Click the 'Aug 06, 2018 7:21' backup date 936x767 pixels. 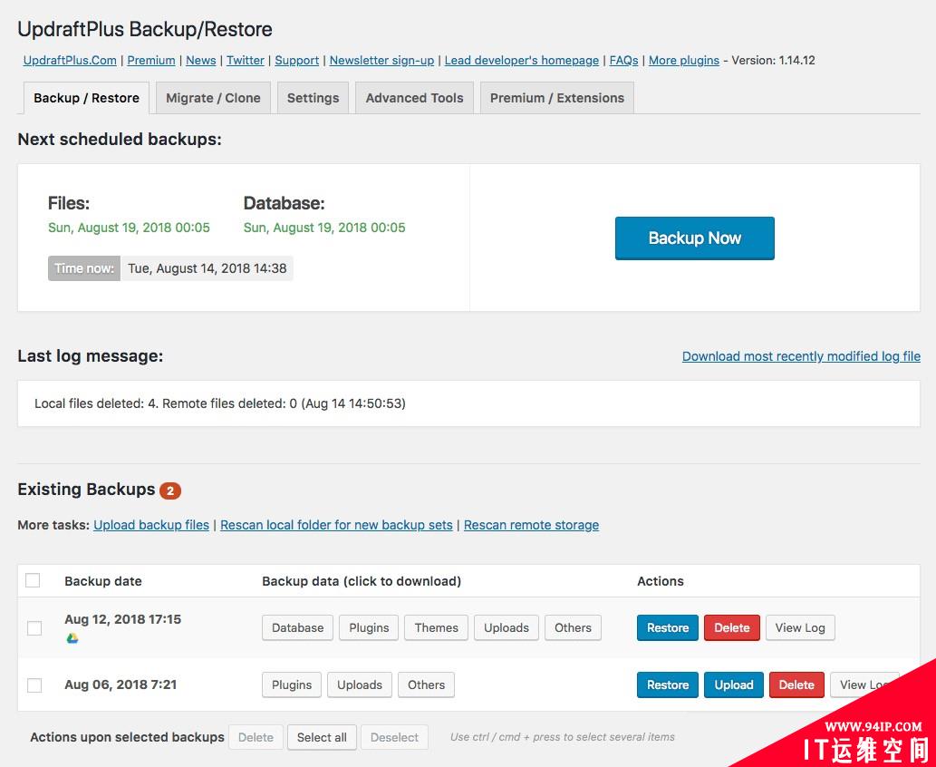point(121,684)
